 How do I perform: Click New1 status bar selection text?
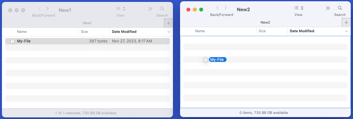click(x=86, y=113)
